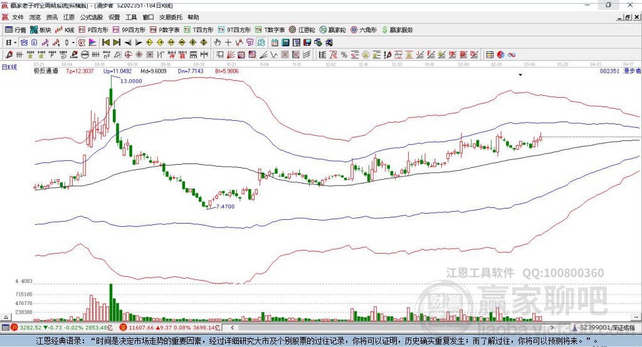642x347 pixels.
Task: Open the 交易委托 menu
Action: point(171,17)
